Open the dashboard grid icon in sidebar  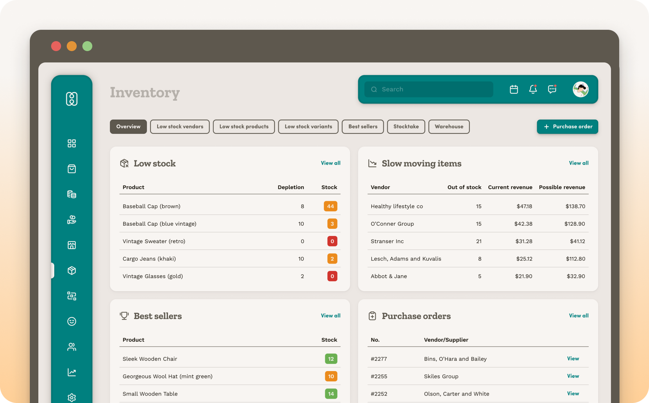pyautogui.click(x=72, y=143)
